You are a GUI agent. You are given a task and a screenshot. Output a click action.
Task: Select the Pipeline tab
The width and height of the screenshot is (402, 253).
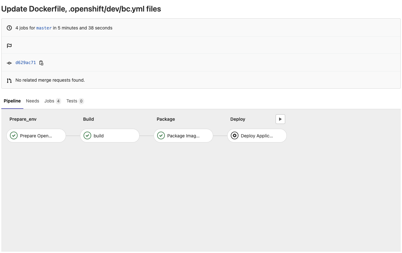[12, 101]
